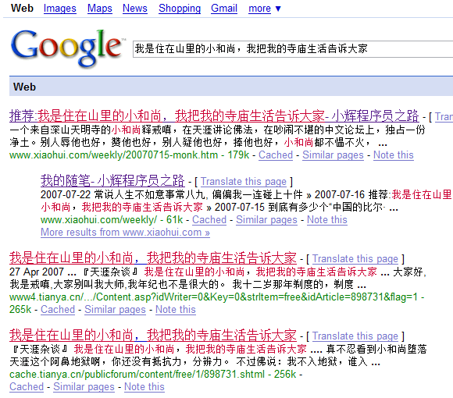Screen dimensions: 453x398
Task: Open Cached copy of www4.tianya.cn result
Action: 58,309
